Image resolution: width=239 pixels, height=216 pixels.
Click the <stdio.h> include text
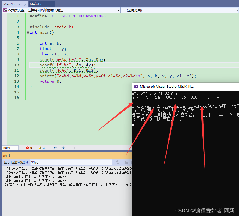(63, 27)
